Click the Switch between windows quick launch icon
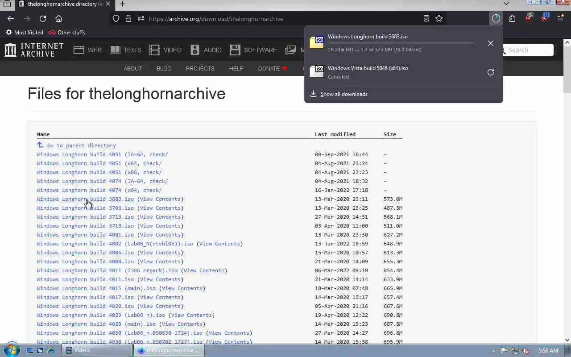This screenshot has width=571, height=357. tap(40, 351)
